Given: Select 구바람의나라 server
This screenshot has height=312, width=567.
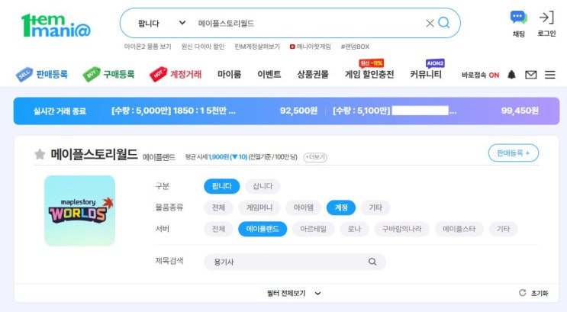Looking at the screenshot, I should 401,229.
